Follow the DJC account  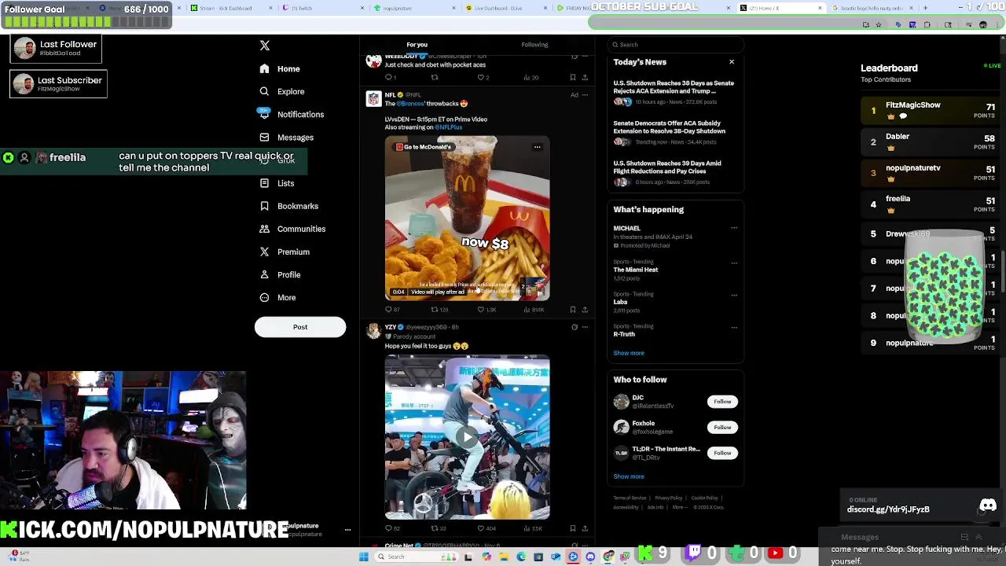[722, 402]
